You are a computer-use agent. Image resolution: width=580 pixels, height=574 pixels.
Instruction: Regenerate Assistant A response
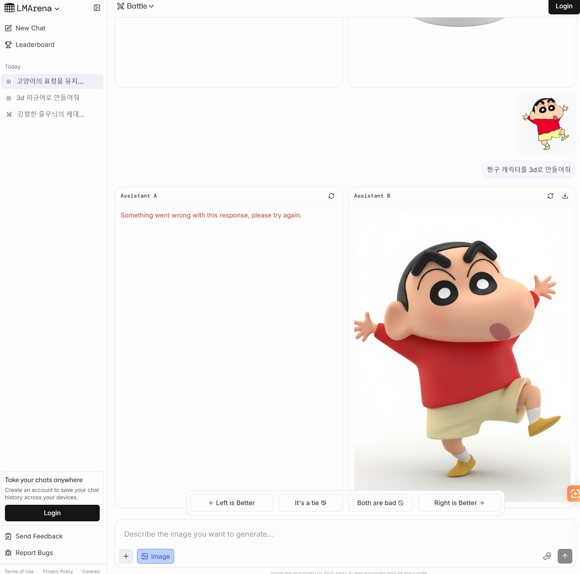coord(331,196)
